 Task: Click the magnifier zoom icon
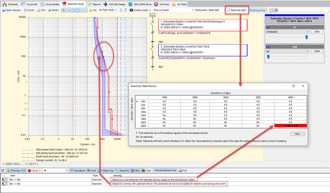coord(276,10)
